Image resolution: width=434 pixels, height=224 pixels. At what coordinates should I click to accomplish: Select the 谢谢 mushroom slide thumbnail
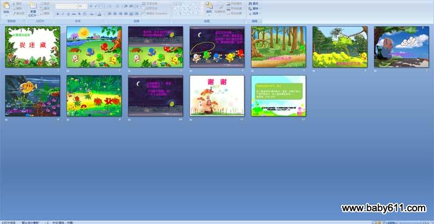(217, 95)
